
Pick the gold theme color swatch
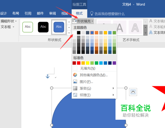[105, 33]
